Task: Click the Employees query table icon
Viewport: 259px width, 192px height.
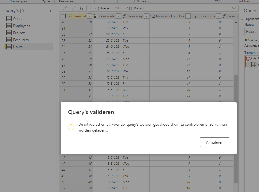Action: (9, 26)
